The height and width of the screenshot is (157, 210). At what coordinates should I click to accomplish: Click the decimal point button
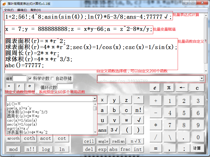click(184, 137)
